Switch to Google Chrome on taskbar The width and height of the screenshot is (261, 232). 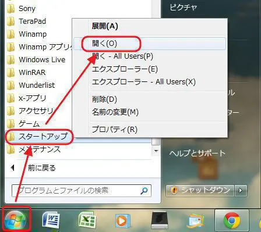pos(231,221)
